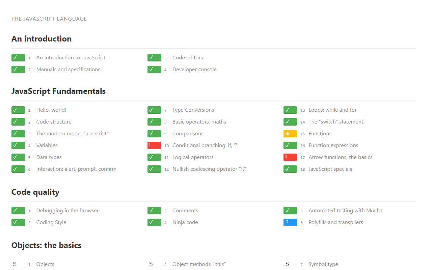Viewport: 432px width, 270px height.
Task: Click the check badge for Interaction: alert, prompt, confirm
Action: coord(18,169)
